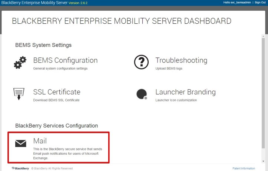Click the Launcher Icon customization description

(x=176, y=100)
